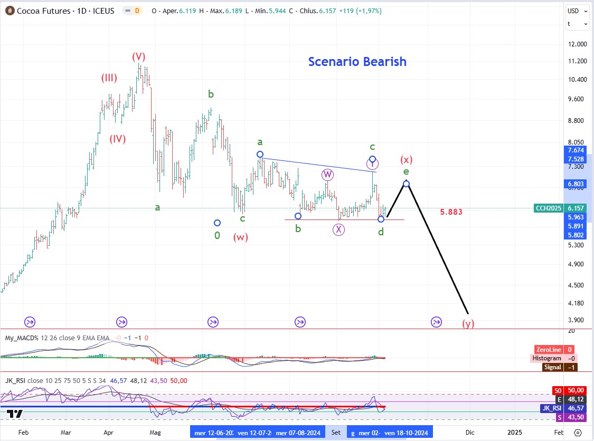The image size is (594, 441).
Task: Click the Cocoa Futures symbol logo icon
Action: (10, 11)
